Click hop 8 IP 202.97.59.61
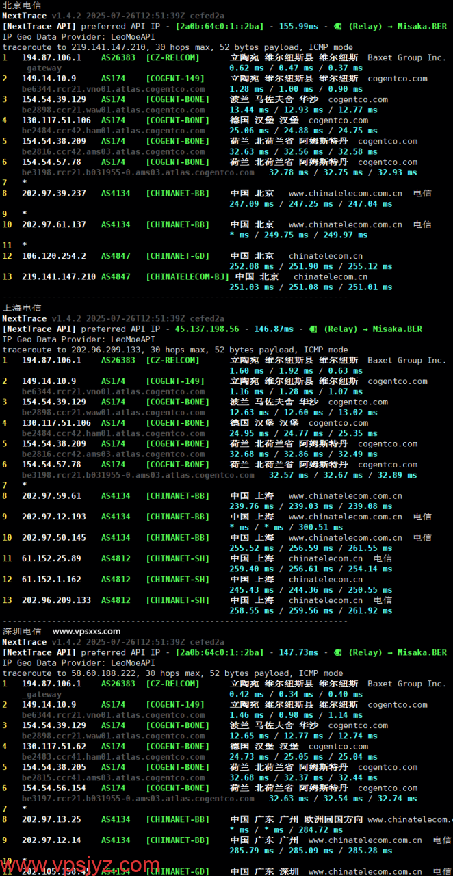The width and height of the screenshot is (453, 876). pos(51,496)
